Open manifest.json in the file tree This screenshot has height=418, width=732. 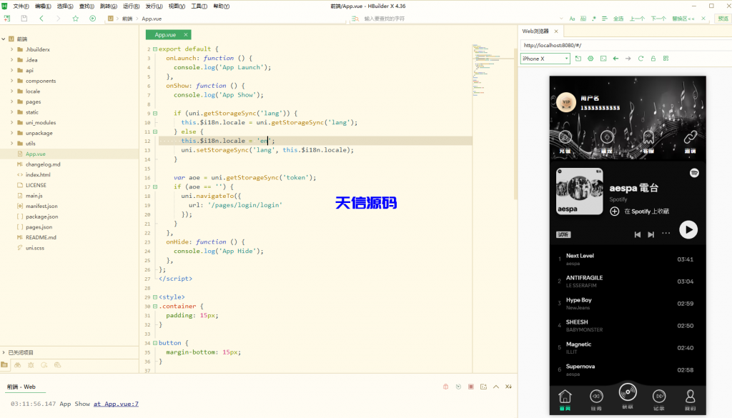point(41,206)
